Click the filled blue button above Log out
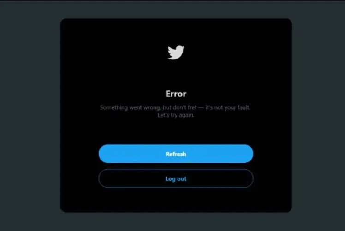The width and height of the screenshot is (345, 231). tap(176, 154)
